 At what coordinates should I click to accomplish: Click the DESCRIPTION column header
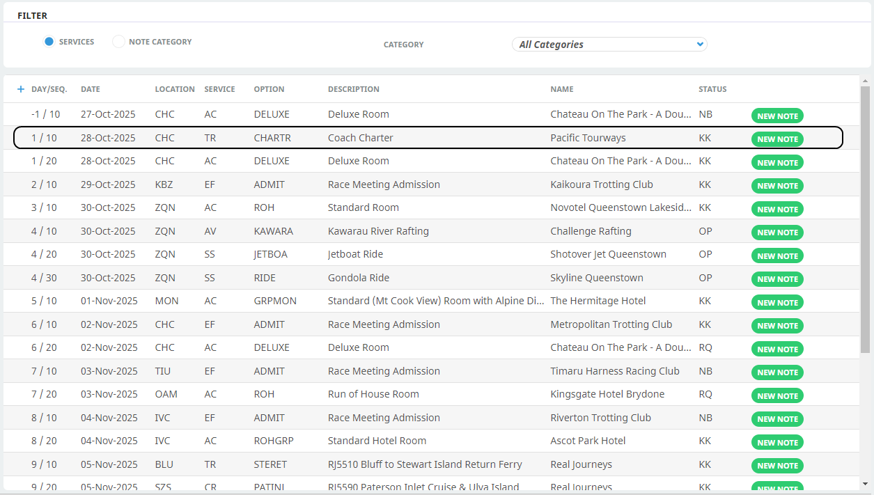click(x=354, y=89)
